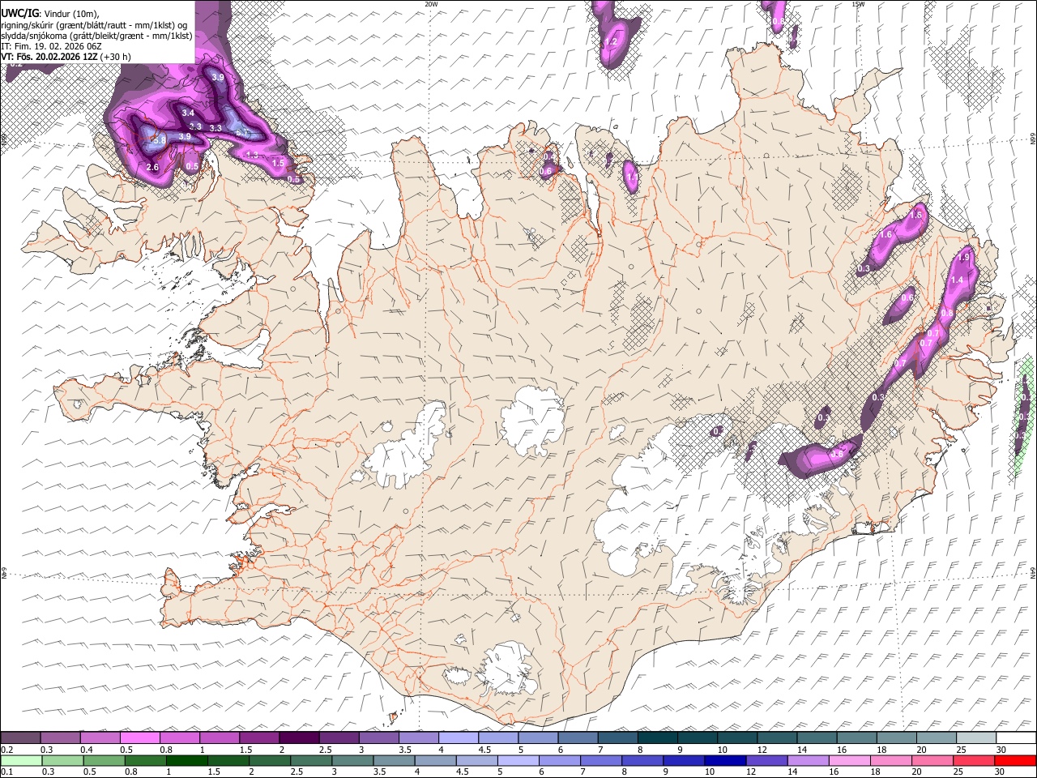Click the top-row lavender swatch starting at 4
This screenshot has width=1037, height=778.
[459, 738]
